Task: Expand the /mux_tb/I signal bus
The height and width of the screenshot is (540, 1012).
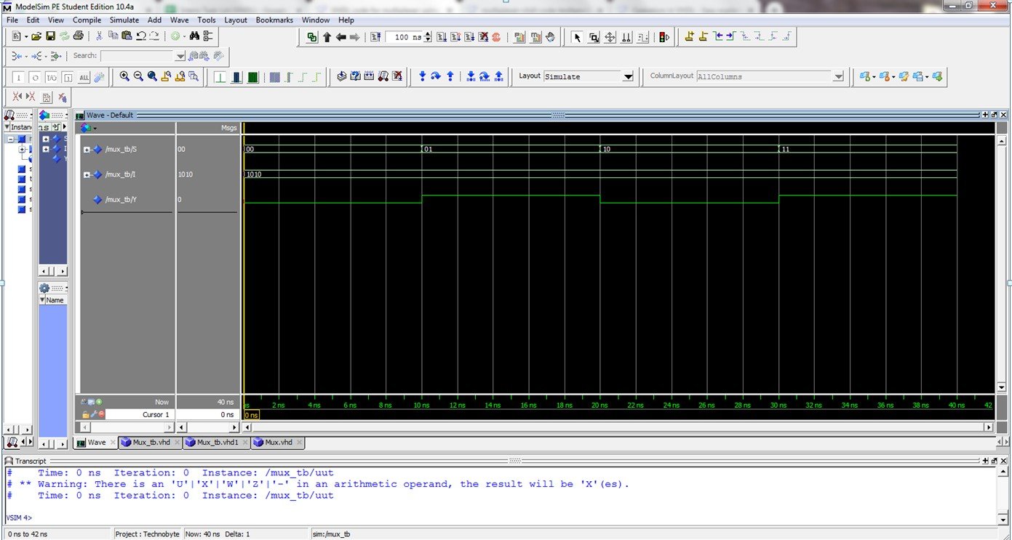Action: pyautogui.click(x=87, y=174)
